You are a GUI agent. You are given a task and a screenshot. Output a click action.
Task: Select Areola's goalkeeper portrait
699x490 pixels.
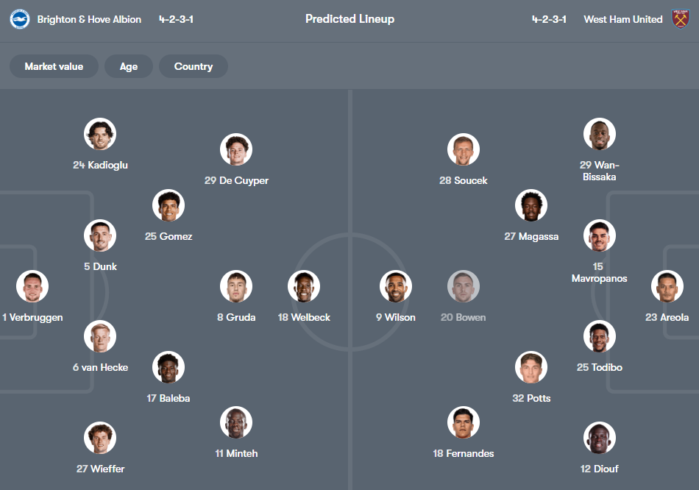pyautogui.click(x=667, y=286)
